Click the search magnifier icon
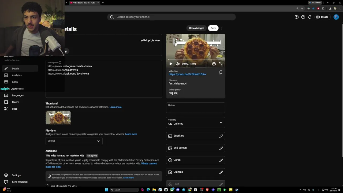This screenshot has width=343, height=193. tap(112, 17)
